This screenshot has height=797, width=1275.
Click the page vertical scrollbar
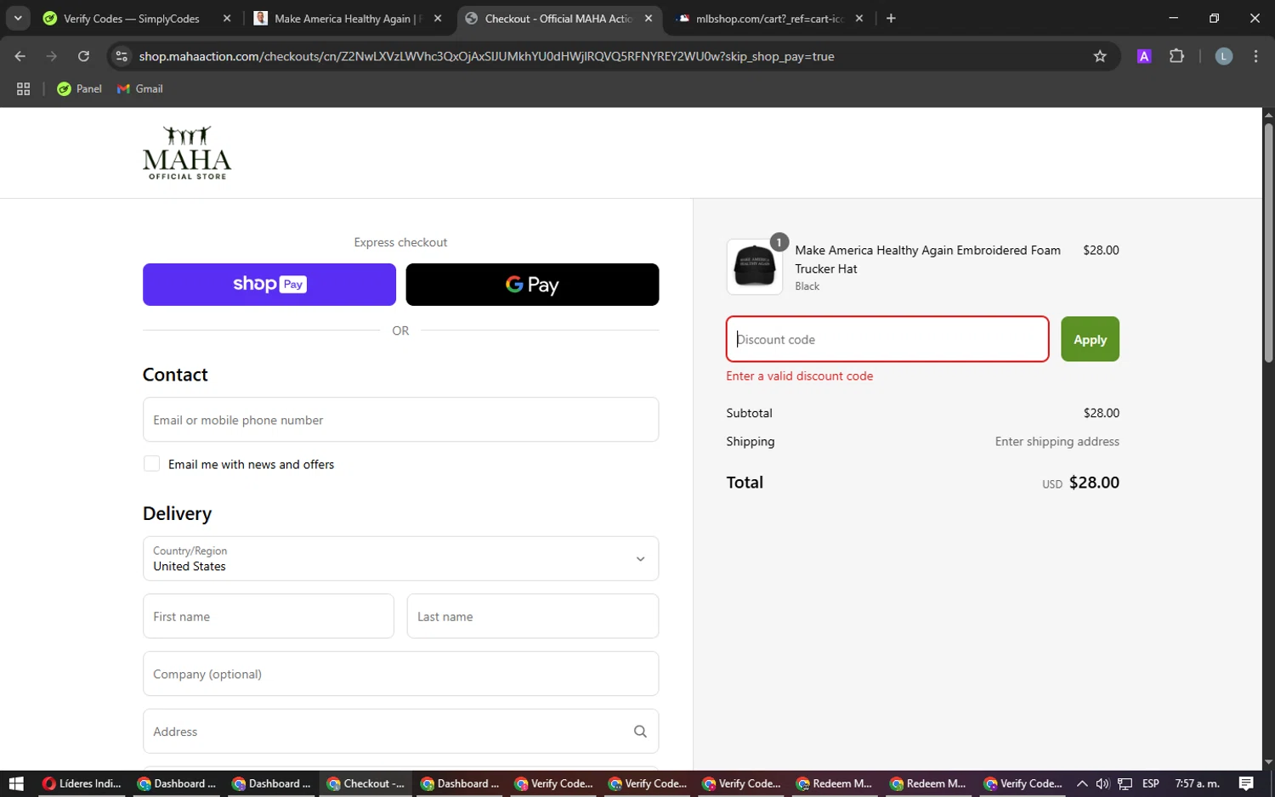1268,243
